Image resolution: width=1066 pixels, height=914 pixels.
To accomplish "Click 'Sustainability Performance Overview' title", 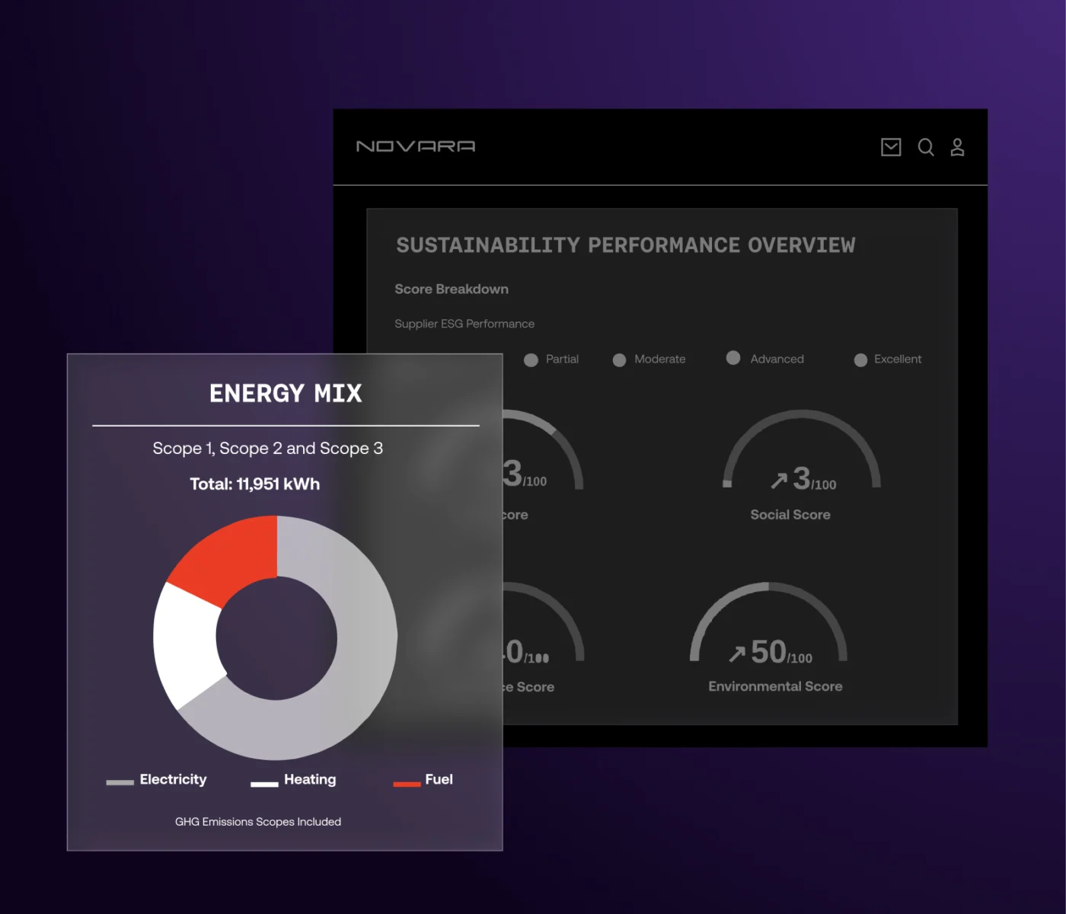I will click(x=626, y=245).
